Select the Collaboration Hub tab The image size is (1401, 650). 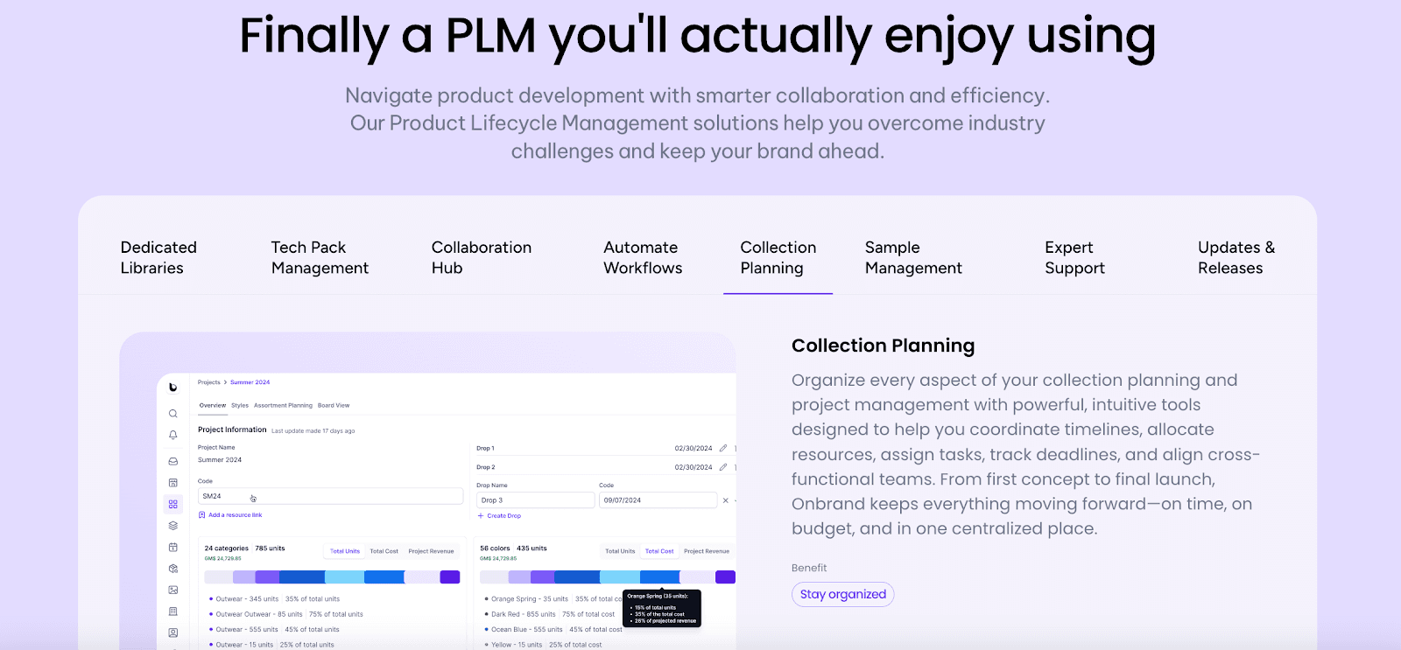point(482,258)
